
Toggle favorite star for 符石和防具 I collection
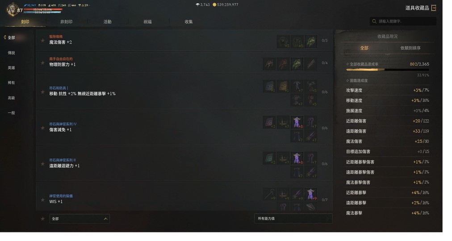coord(43,92)
